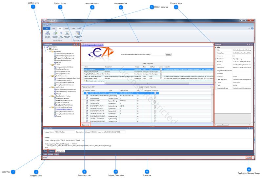This screenshot has width=262, height=179.
Task: Select RegCtl_DAS_To_AutoMan template row
Action: (149, 74)
